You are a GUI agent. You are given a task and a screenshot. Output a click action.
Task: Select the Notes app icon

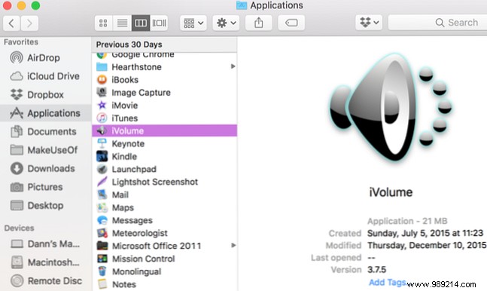click(x=102, y=284)
